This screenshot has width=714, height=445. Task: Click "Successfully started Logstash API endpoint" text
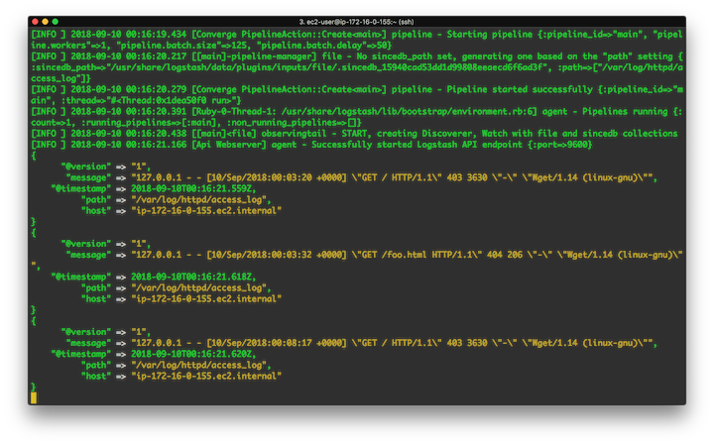click(x=416, y=145)
